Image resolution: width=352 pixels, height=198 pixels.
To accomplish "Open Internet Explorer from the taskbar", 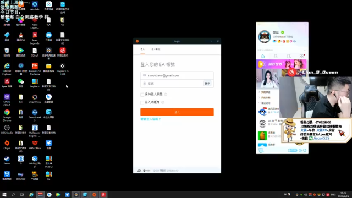I will pyautogui.click(x=31, y=195).
